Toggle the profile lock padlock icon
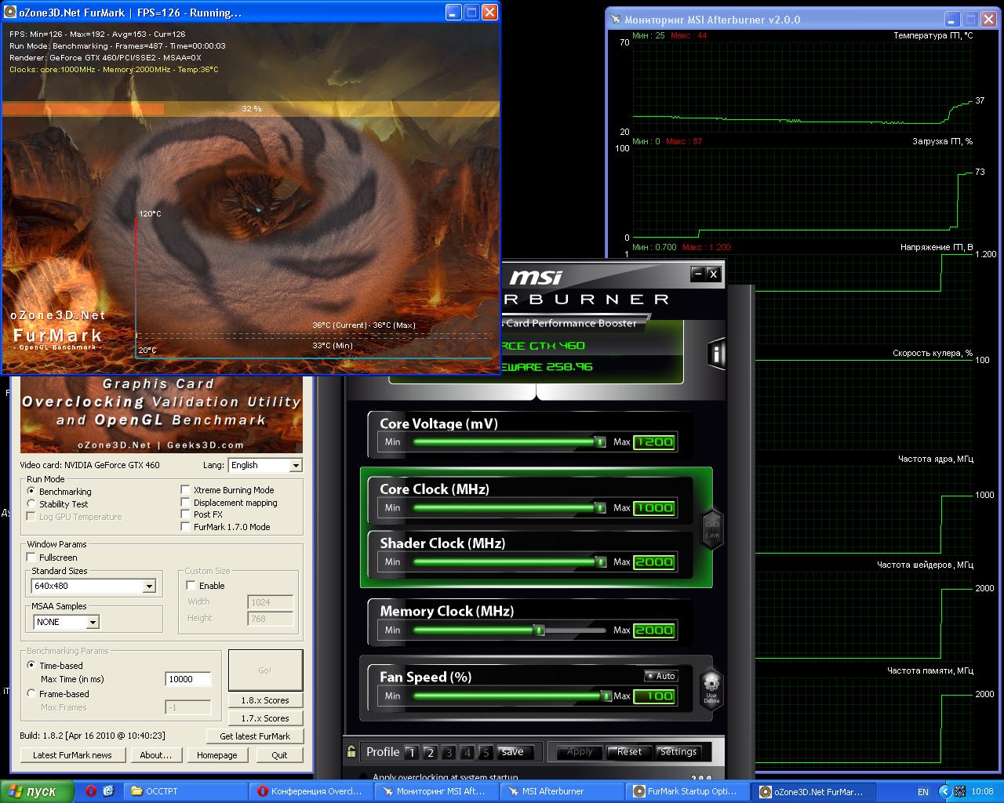Image resolution: width=1004 pixels, height=803 pixels. [x=351, y=751]
